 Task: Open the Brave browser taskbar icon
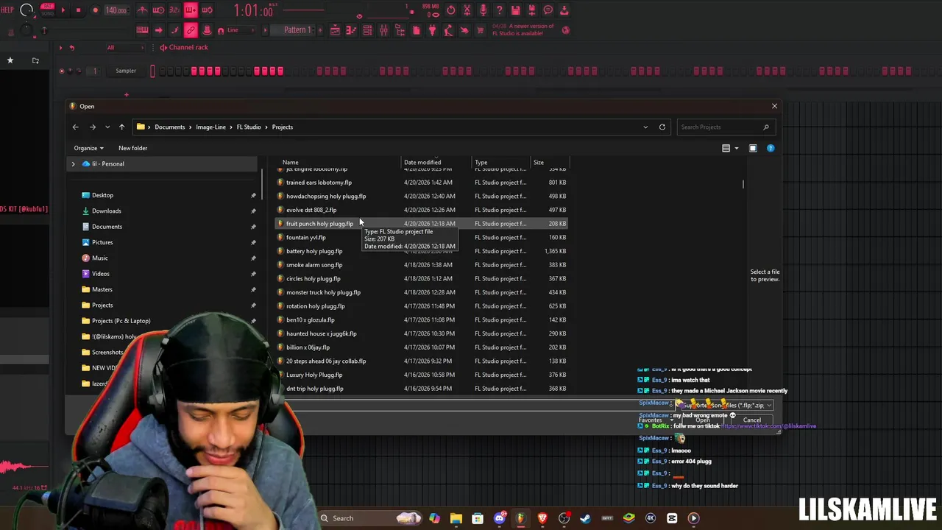coord(542,518)
